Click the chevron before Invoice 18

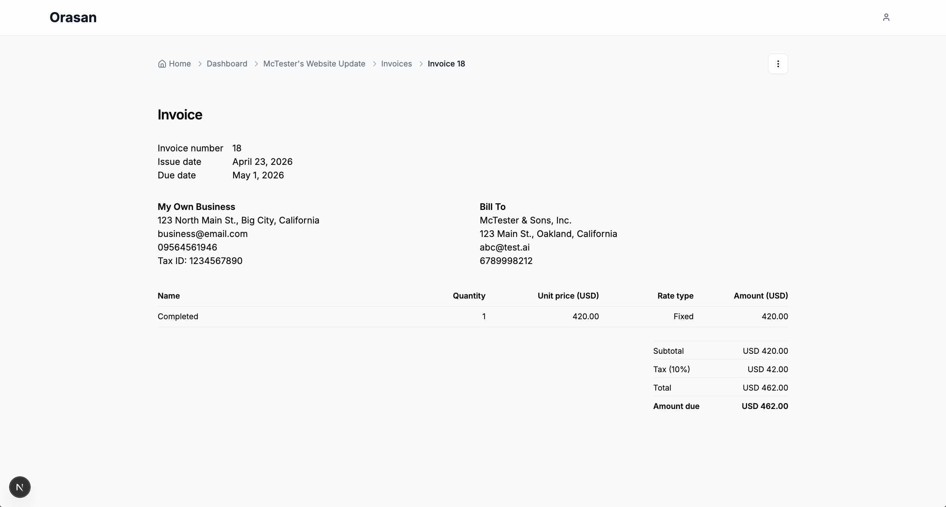[x=421, y=64]
